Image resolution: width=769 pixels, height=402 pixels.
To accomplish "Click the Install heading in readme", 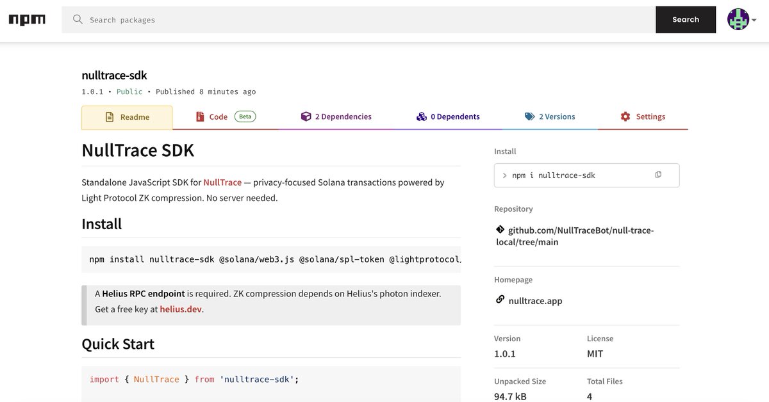I will tap(101, 224).
